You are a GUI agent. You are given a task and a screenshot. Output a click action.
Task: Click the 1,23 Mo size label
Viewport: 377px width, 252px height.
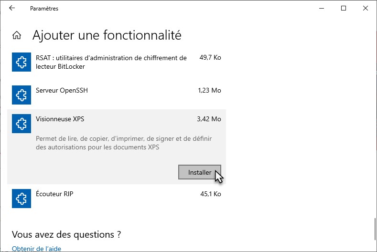point(209,90)
